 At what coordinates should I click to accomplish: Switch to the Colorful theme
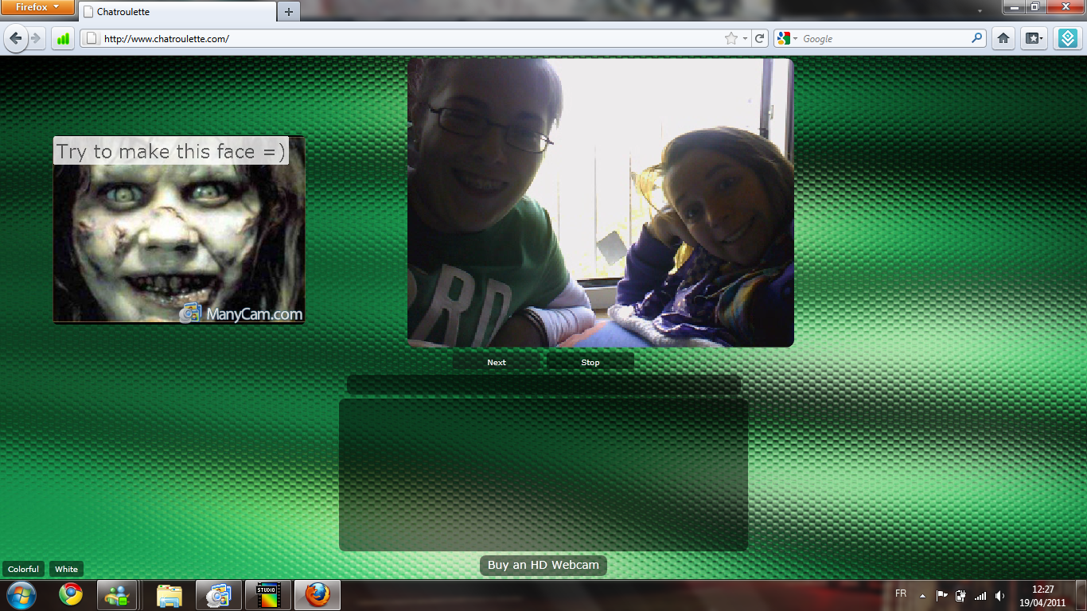[23, 569]
